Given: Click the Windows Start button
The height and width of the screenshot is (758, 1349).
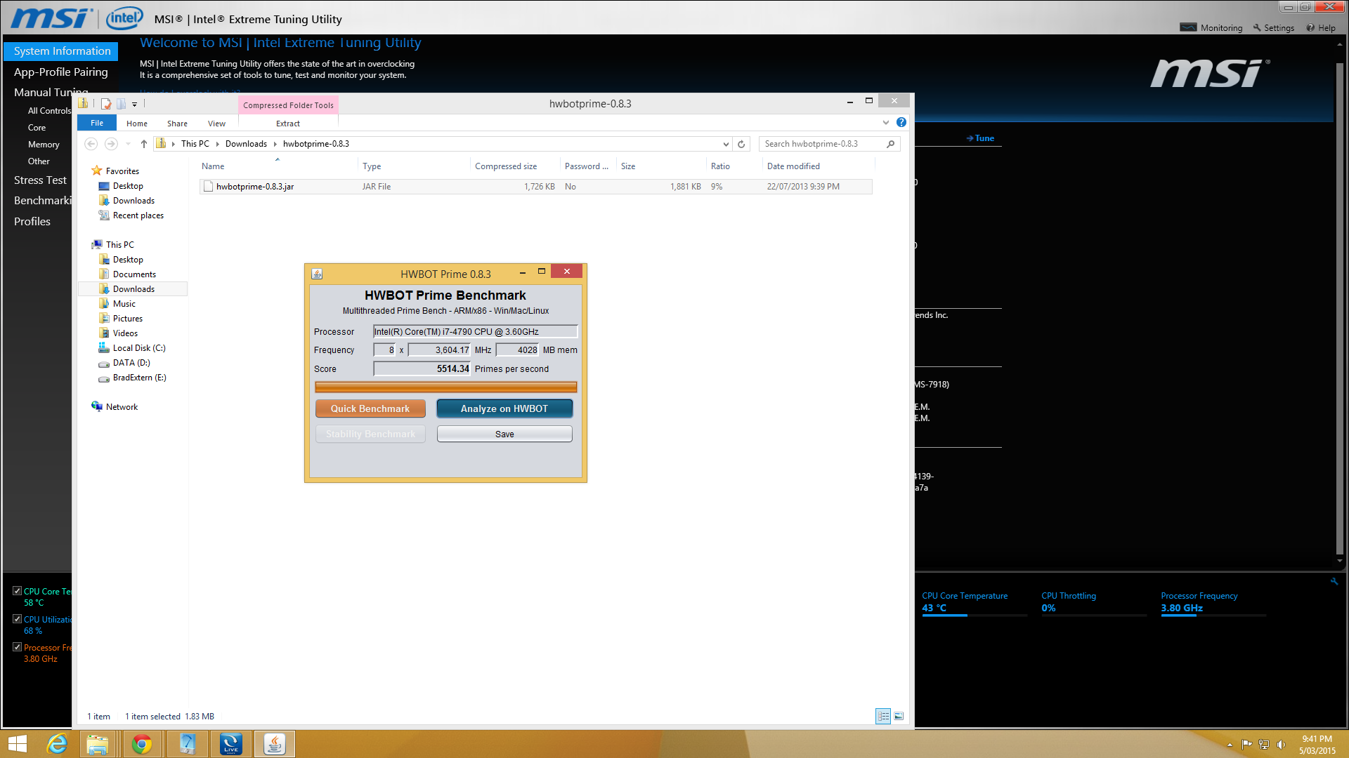Looking at the screenshot, I should pyautogui.click(x=17, y=744).
